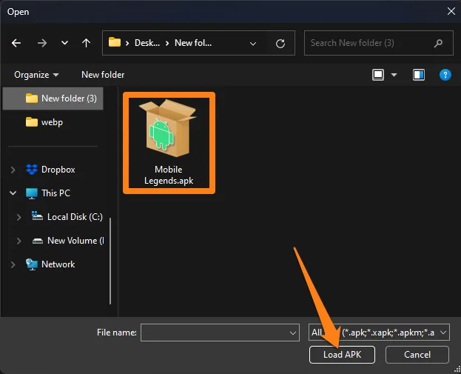Open the Organize menu
461x374 pixels.
(36, 75)
